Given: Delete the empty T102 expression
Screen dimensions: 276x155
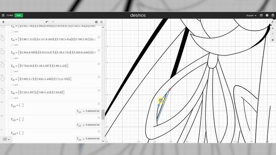Looking at the screenshot, I should (x=99, y=118).
